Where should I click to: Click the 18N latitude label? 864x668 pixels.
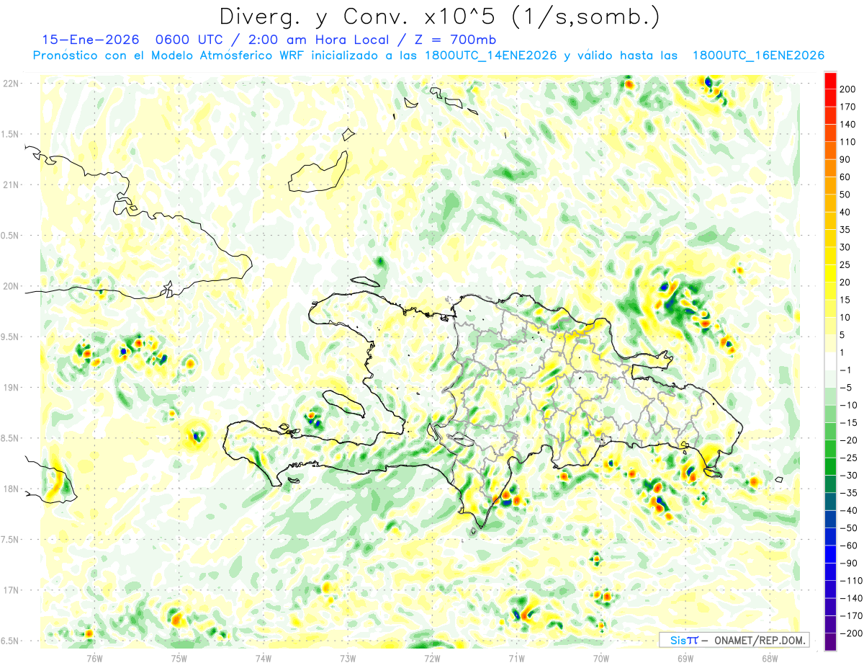[x=10, y=489]
